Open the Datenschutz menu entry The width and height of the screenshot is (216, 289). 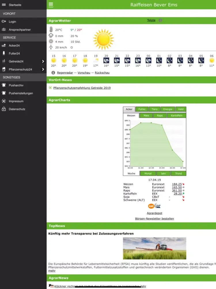coord(23,109)
